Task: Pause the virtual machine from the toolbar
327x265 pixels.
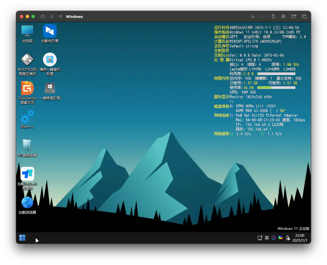Action: coord(52,16)
